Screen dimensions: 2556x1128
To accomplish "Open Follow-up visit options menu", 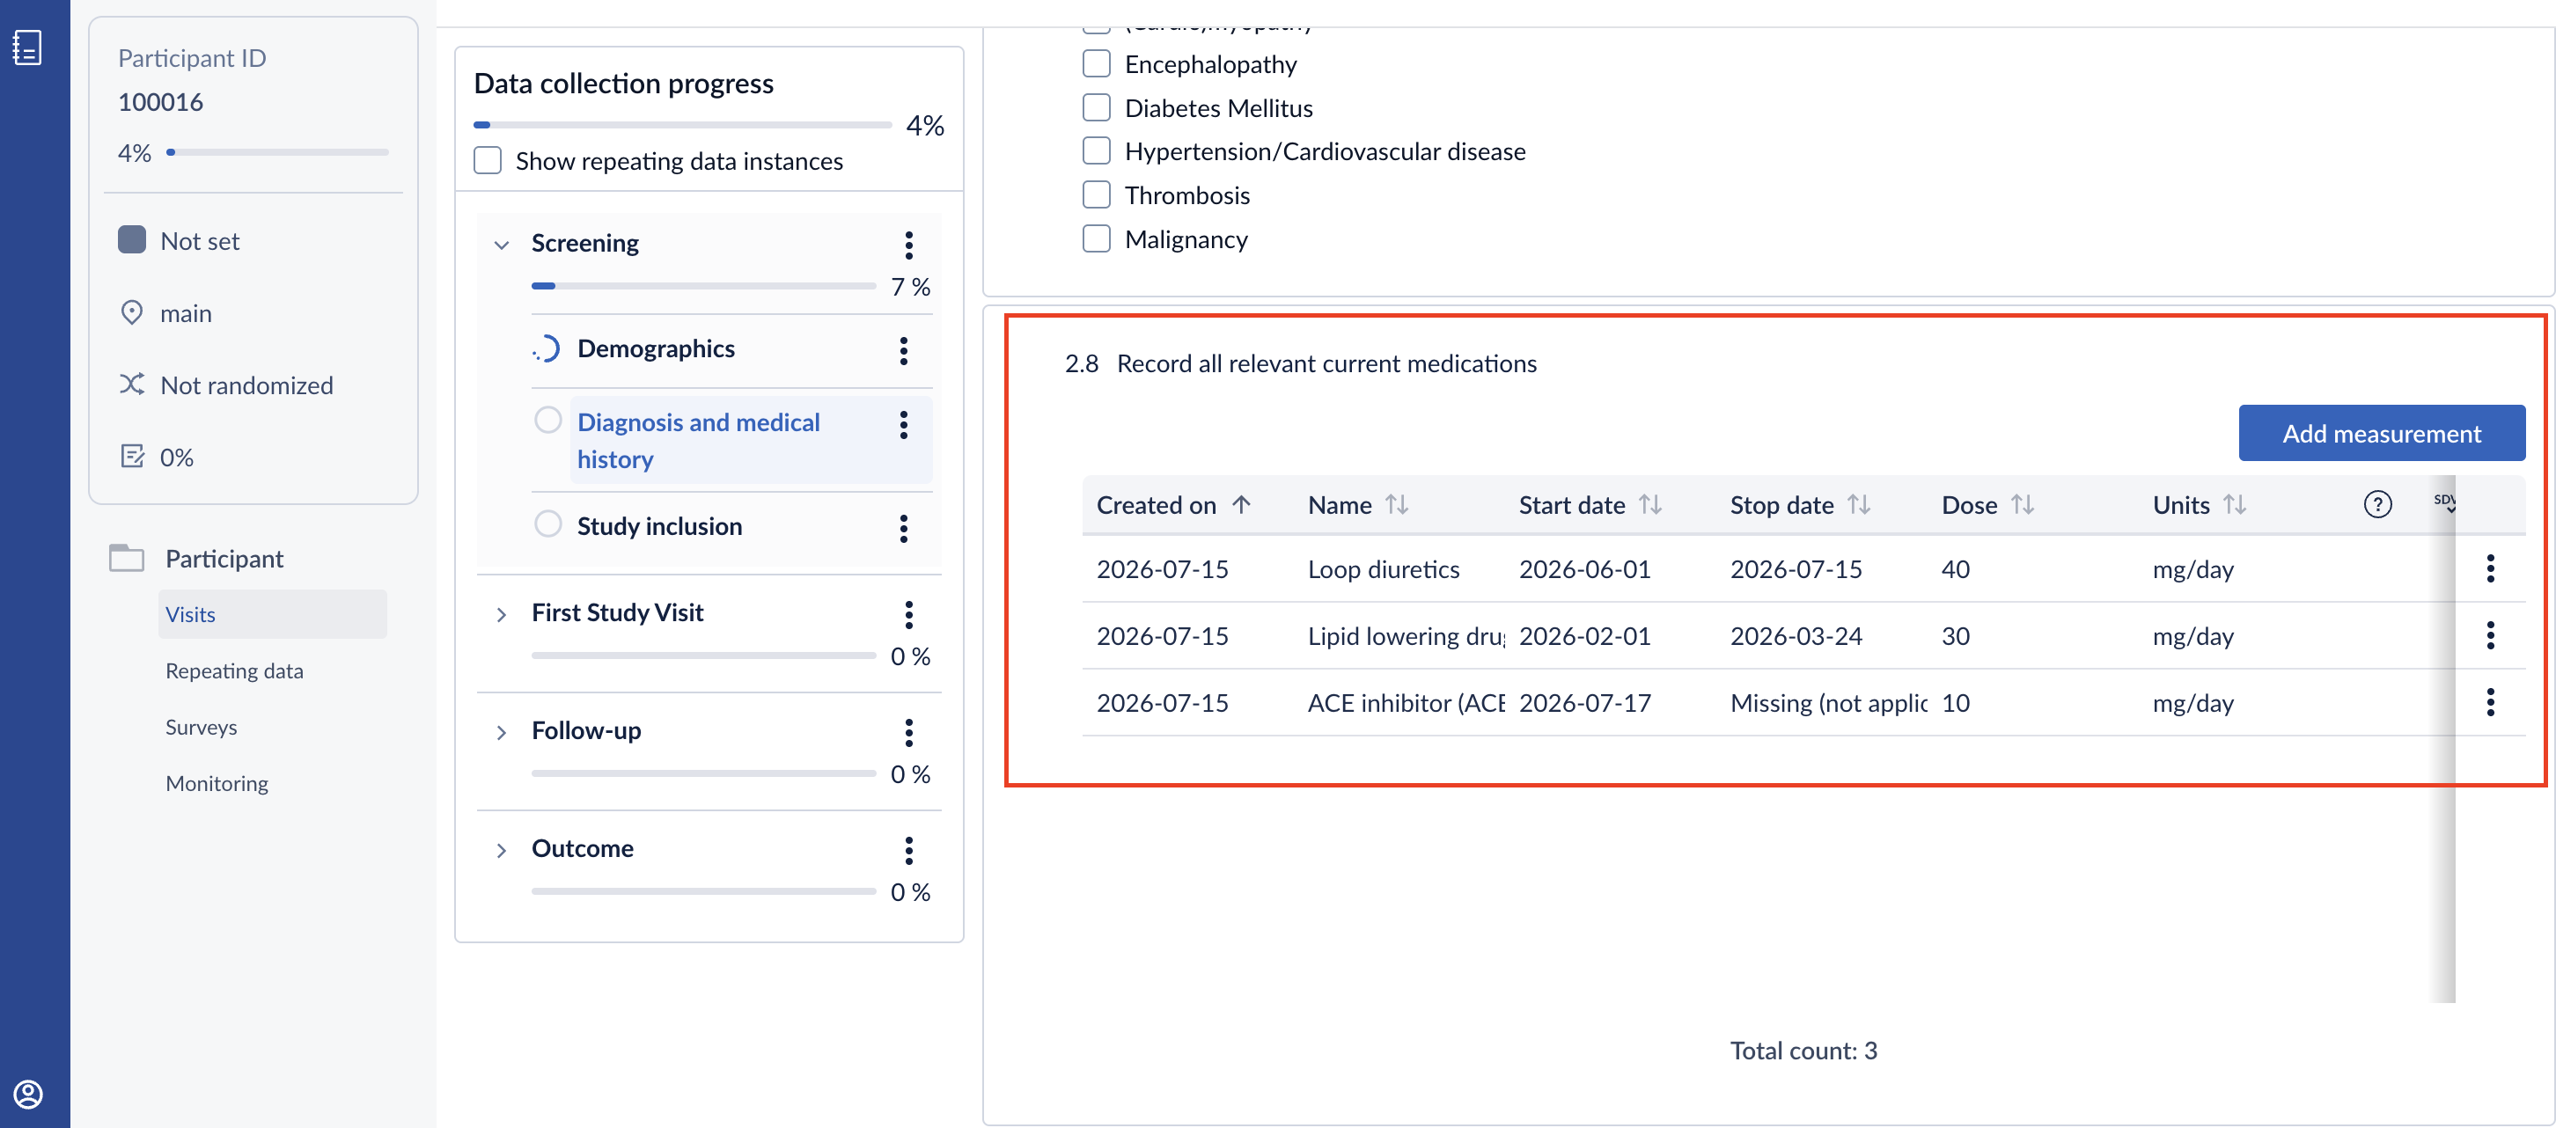I will 908,732.
